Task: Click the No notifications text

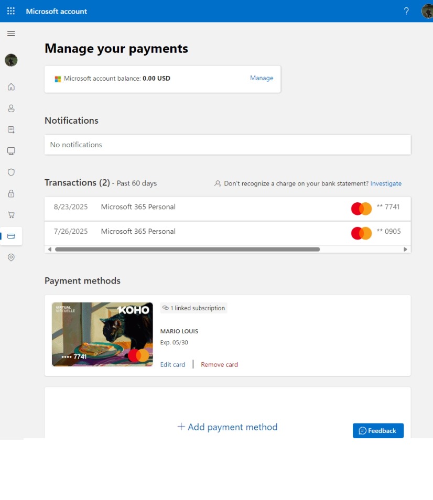Action: coord(76,145)
